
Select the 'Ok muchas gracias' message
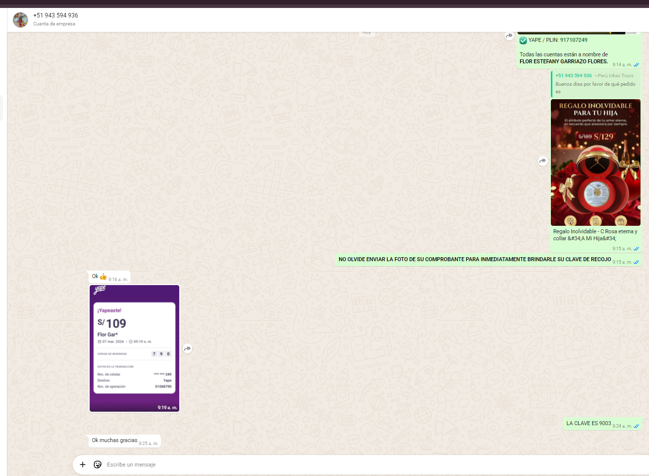pyautogui.click(x=115, y=440)
